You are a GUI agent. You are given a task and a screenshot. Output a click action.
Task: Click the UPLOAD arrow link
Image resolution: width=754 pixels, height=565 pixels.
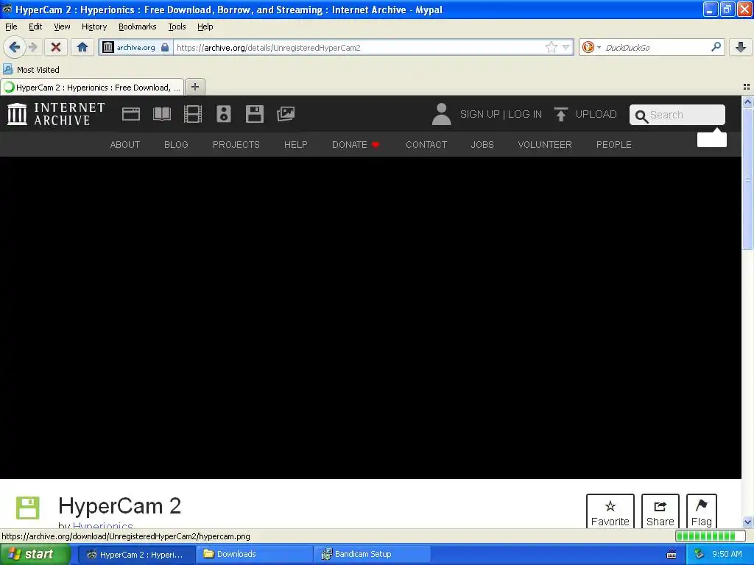pos(585,114)
